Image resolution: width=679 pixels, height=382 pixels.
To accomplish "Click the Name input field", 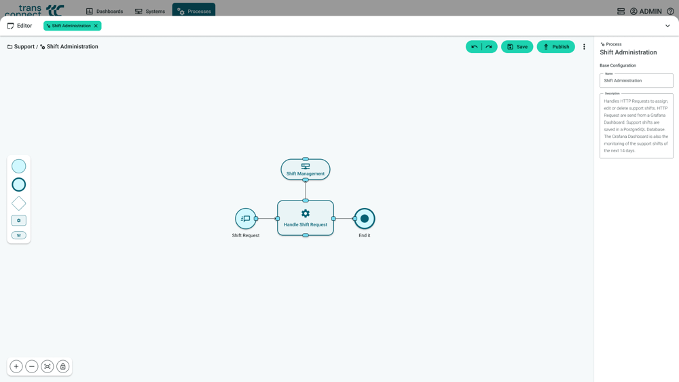I will pyautogui.click(x=636, y=81).
